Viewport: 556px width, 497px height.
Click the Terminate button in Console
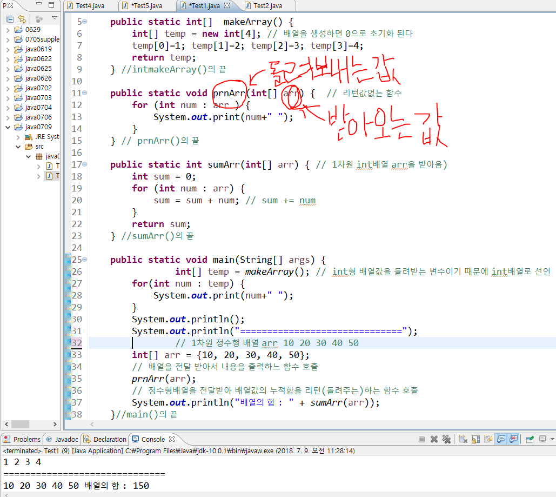421,439
